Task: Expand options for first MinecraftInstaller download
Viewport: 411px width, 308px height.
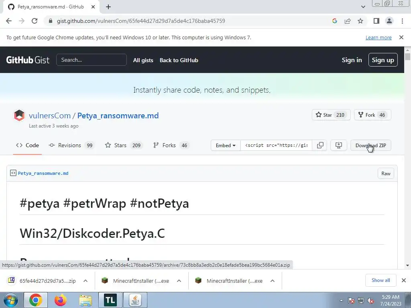Action: click(x=179, y=281)
